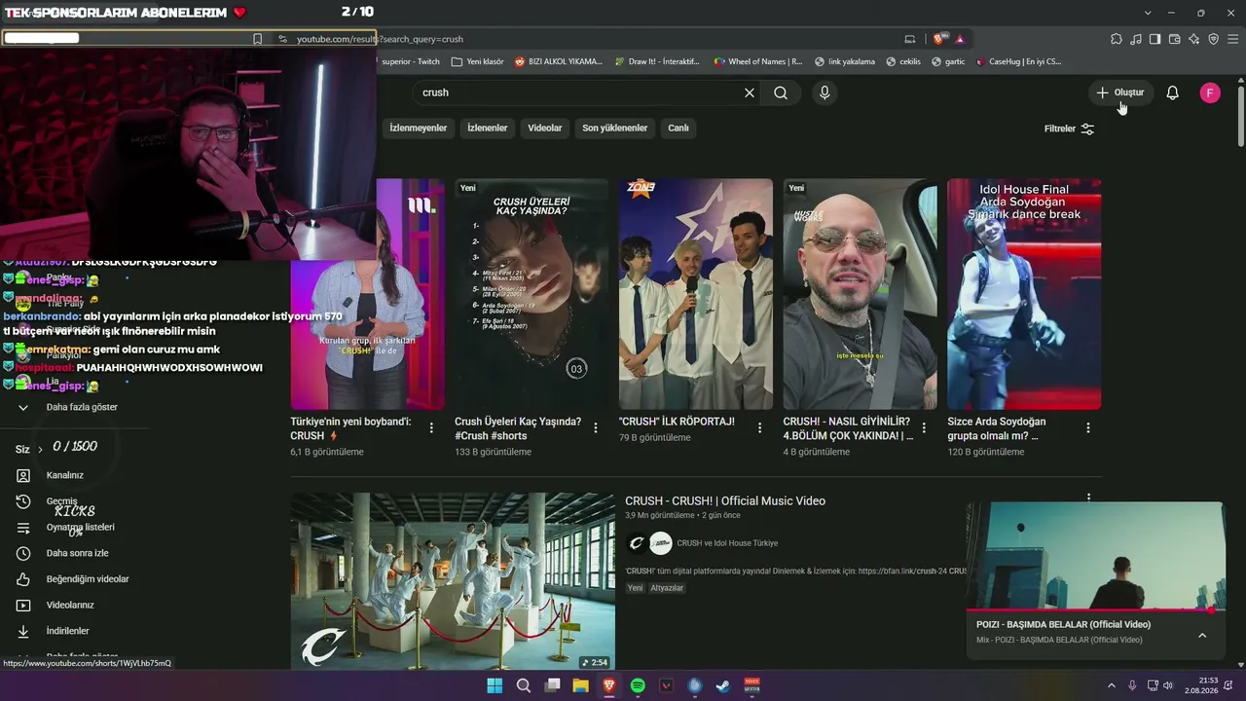Select the Canlı filter chip

point(678,128)
